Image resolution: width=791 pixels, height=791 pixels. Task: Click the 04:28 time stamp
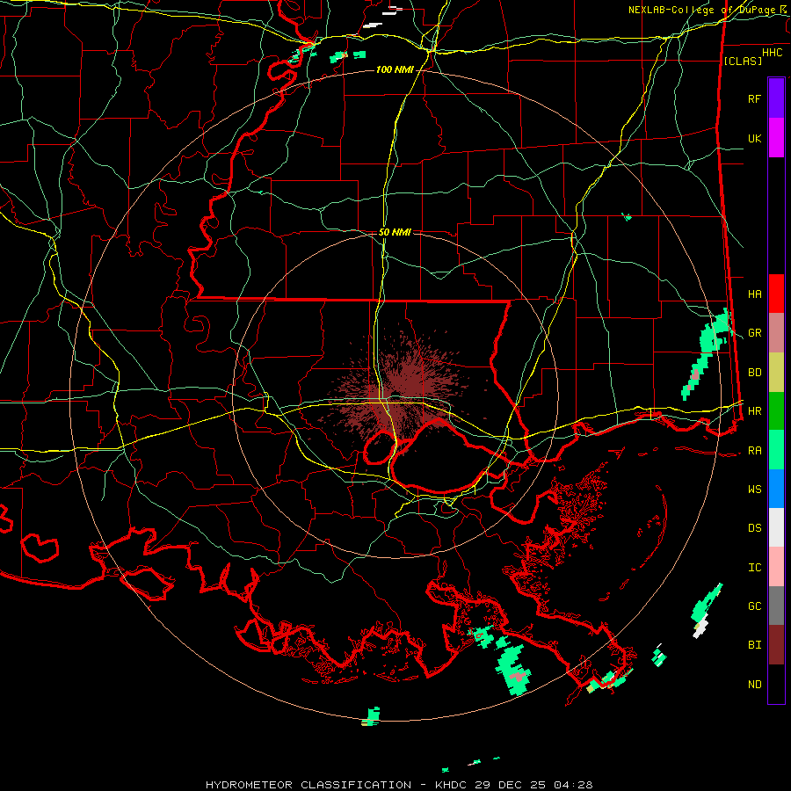(572, 785)
